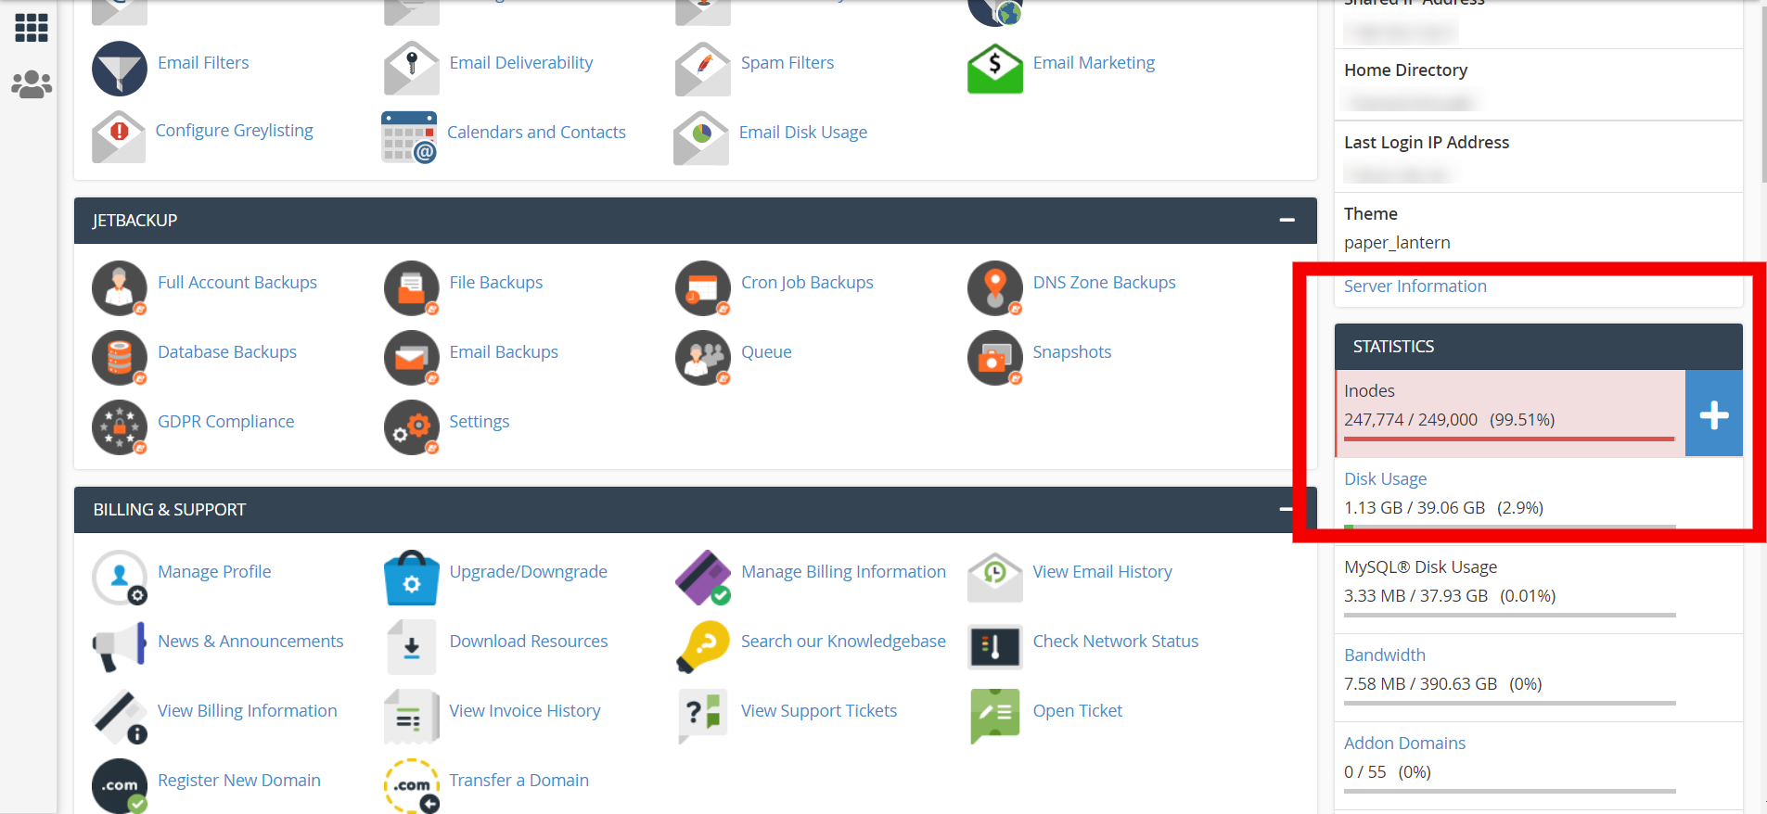Click the GDPR Compliance icon
Screen dimensions: 1767x814
[119, 427]
